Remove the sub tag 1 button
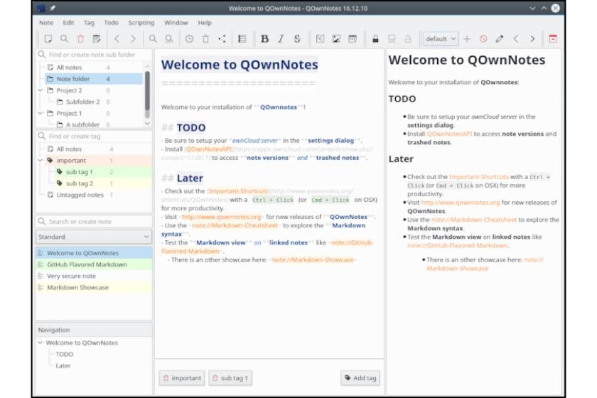This screenshot has width=597, height=398. pos(230,378)
